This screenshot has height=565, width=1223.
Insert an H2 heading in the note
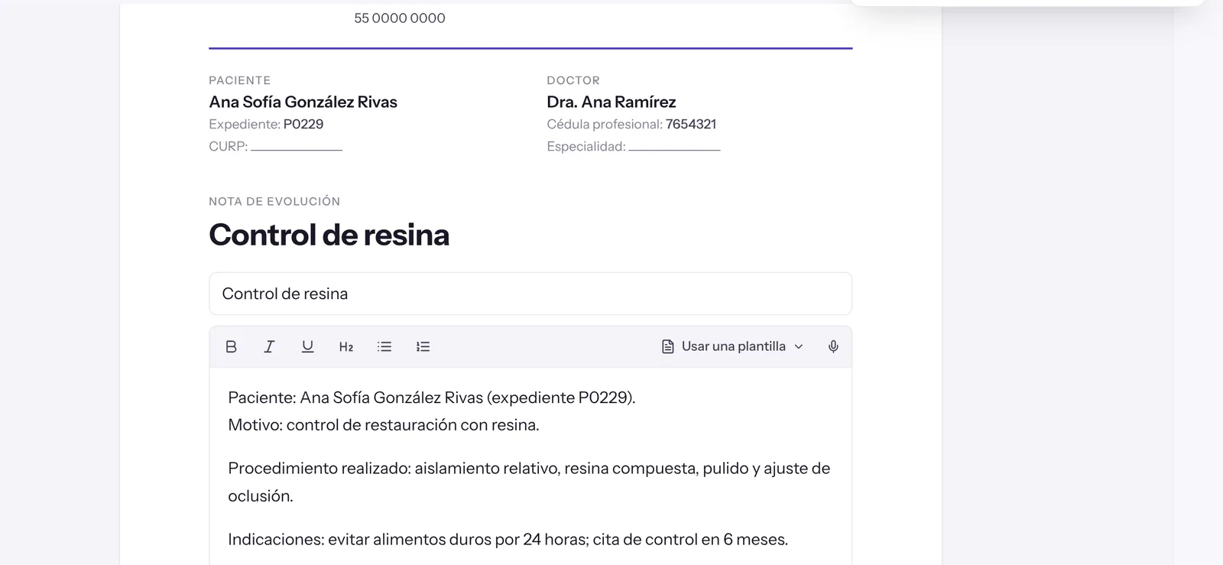346,346
